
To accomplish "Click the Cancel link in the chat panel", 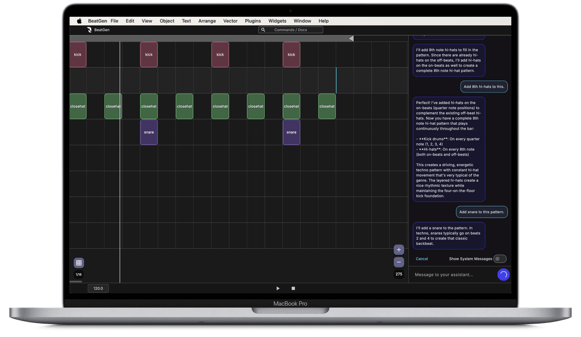I will 422,259.
